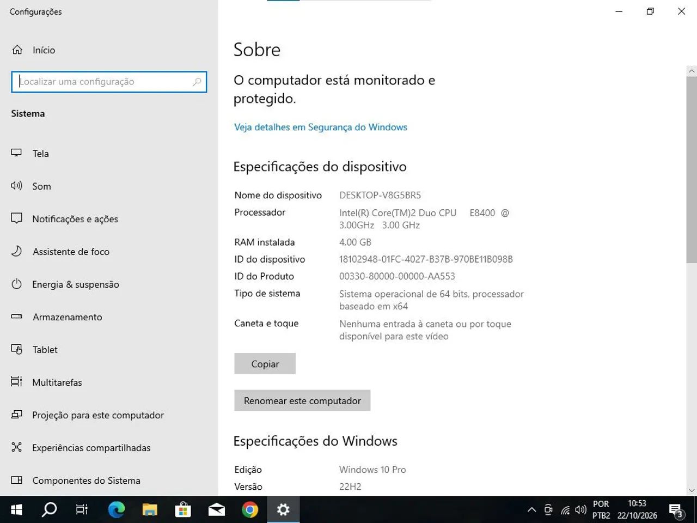Click the device name DESKTOP-V8G5BR5
The width and height of the screenshot is (697, 523).
pyautogui.click(x=380, y=195)
